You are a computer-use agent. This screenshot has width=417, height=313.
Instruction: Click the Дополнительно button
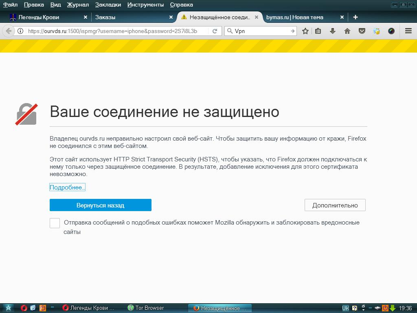(335, 205)
